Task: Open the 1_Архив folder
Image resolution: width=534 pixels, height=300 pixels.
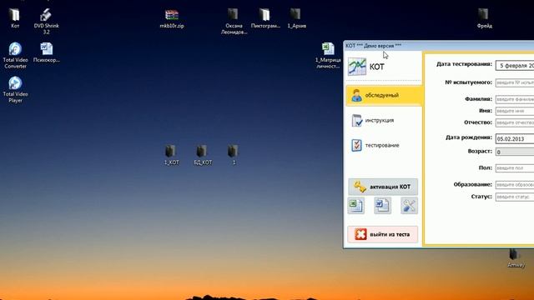Action: tap(296, 18)
